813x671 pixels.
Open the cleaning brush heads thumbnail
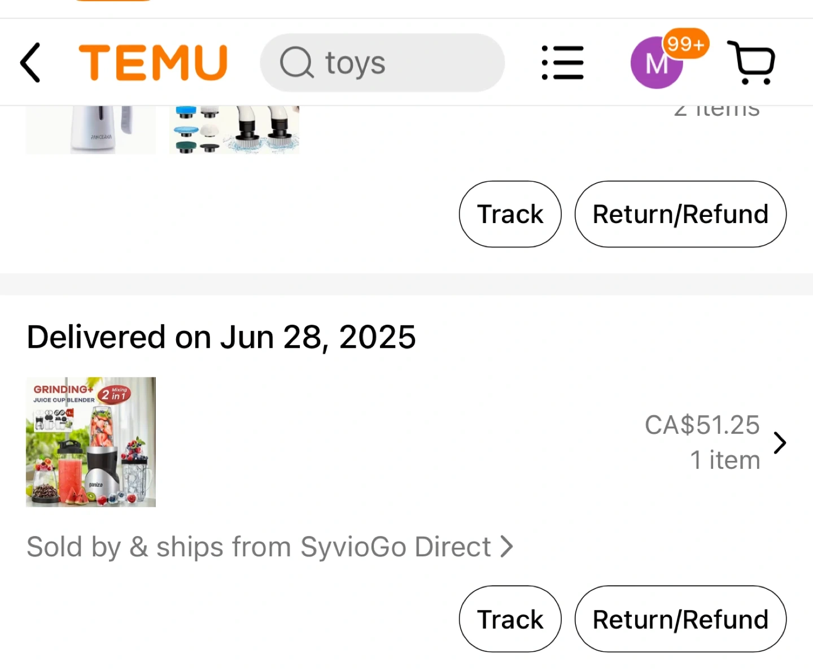[234, 130]
